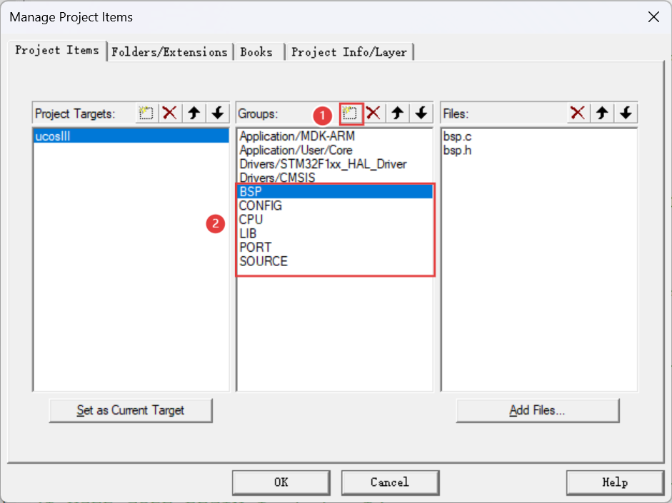
Task: Select the bsp.h file
Action: point(539,151)
